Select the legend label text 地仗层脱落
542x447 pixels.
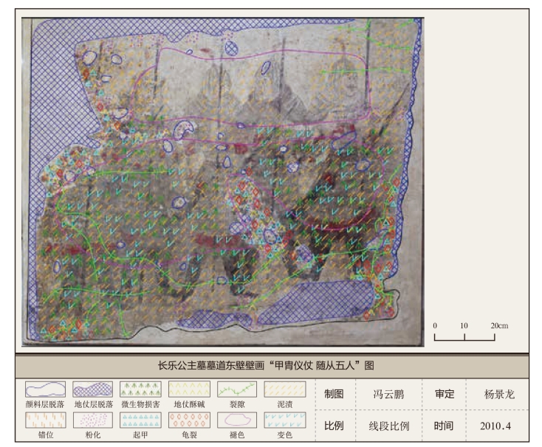94,404
